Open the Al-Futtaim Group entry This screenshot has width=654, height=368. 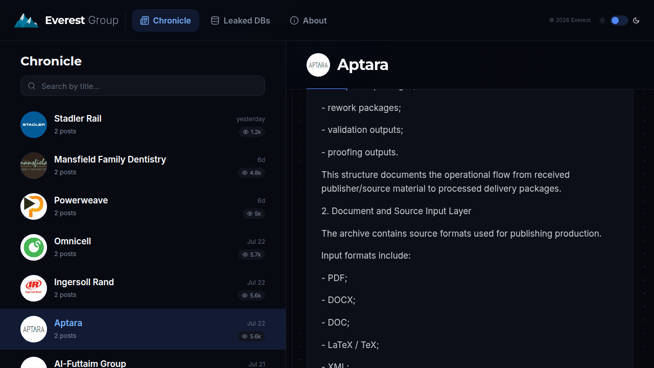point(143,359)
